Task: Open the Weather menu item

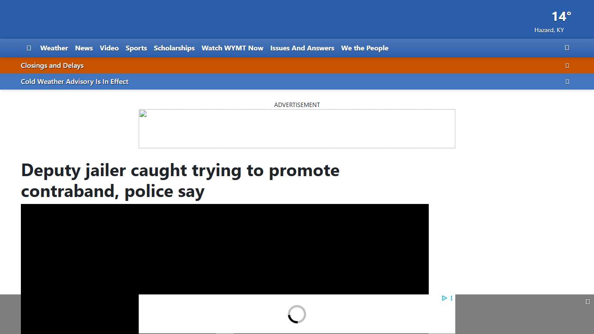Action: click(x=54, y=48)
